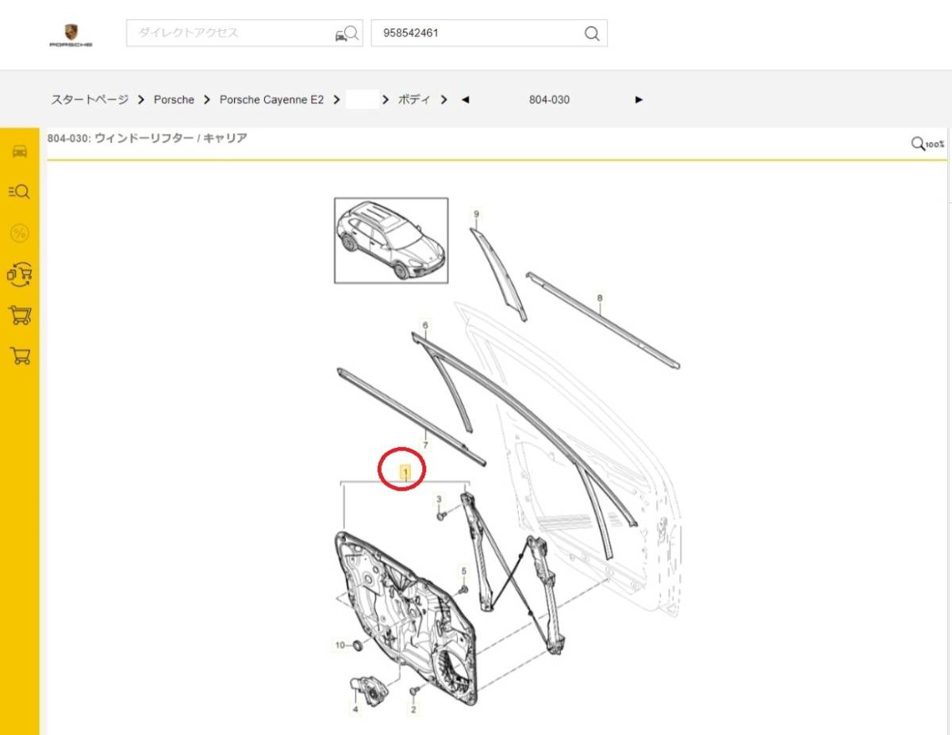Select part callout 5 above the bolt
Viewport: 952px width, 735px height.
464,570
